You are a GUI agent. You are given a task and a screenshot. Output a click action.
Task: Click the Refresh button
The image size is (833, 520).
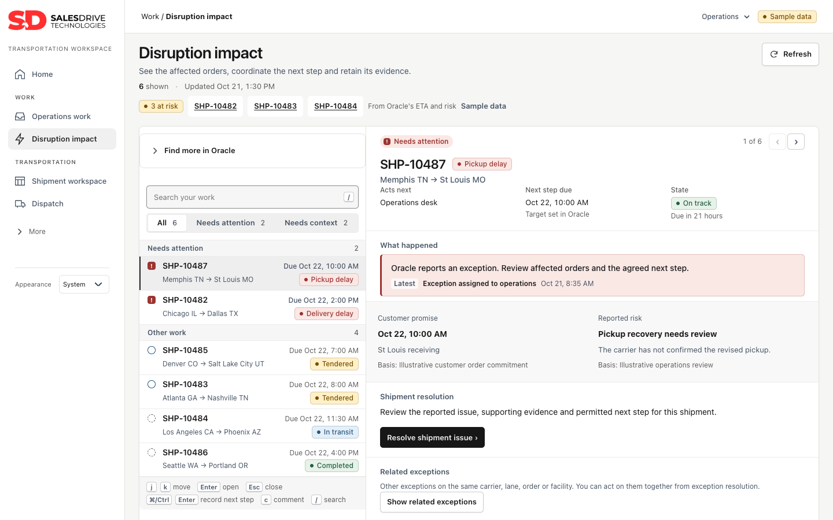(x=790, y=54)
